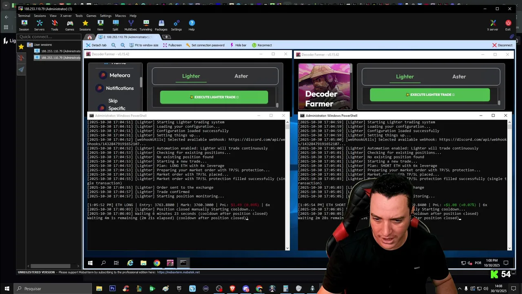The image size is (522, 294).
Task: Click the zoom in magnifier icon
Action: (x=113, y=45)
